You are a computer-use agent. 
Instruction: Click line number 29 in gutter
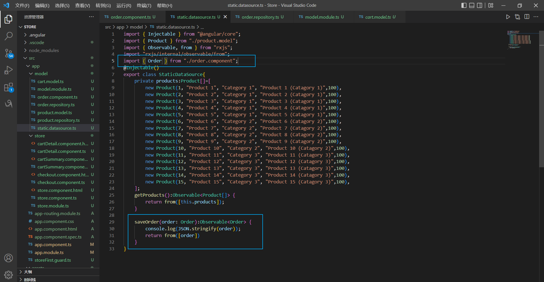[112, 222]
